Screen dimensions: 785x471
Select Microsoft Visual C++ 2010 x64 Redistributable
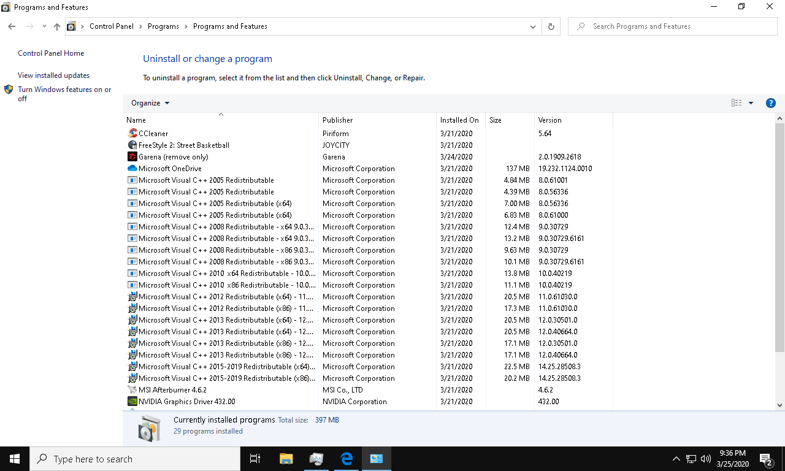(368, 274)
